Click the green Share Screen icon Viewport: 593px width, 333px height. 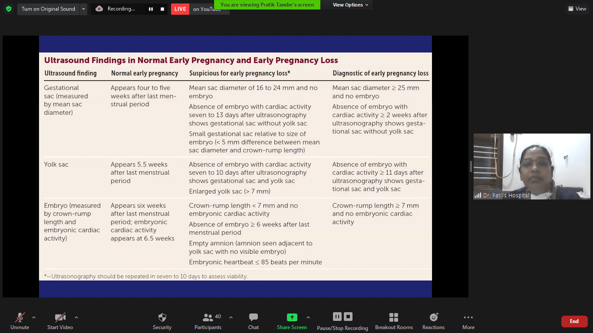point(292,317)
